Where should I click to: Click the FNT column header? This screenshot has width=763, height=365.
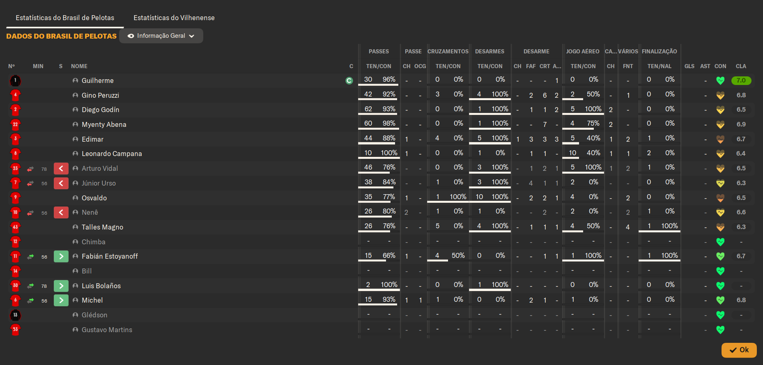[628, 66]
